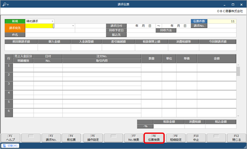This screenshot has height=149, width=247.
Task: Click the 入金調整額 header
Action: pos(86,42)
